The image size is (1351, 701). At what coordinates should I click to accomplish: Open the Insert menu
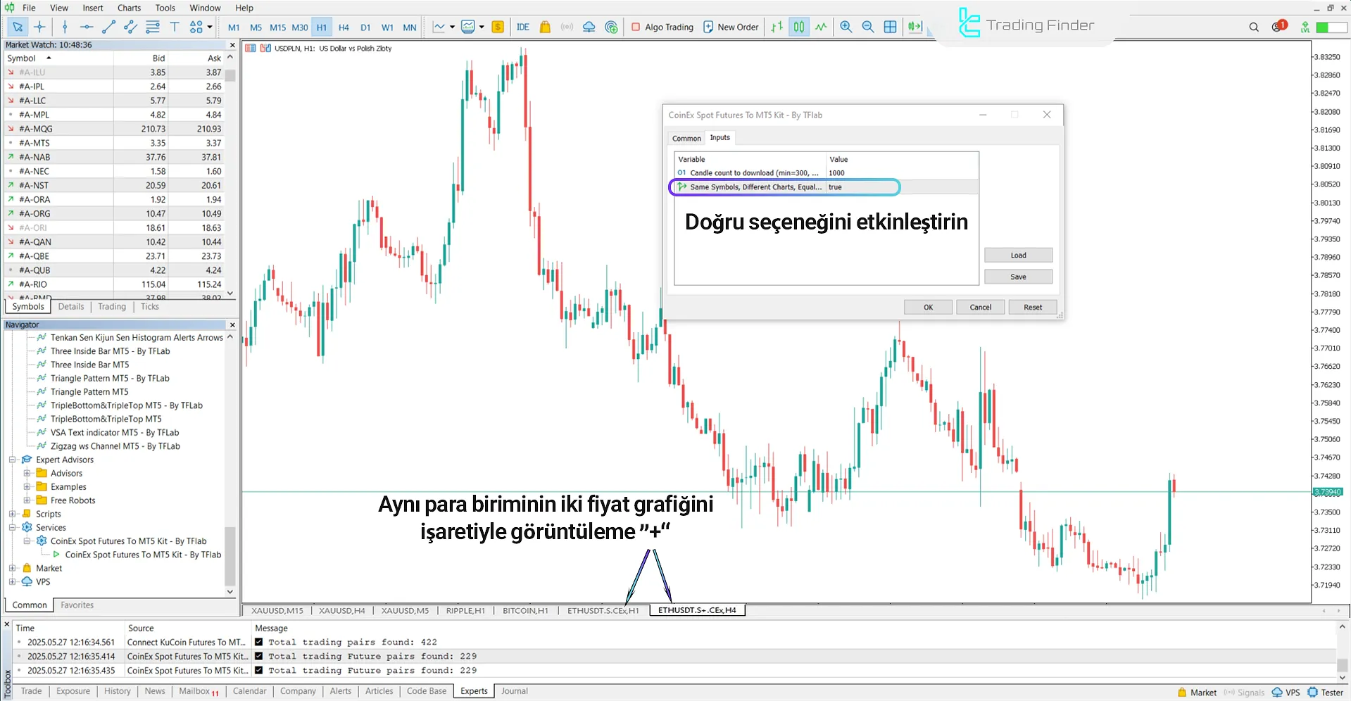[93, 8]
